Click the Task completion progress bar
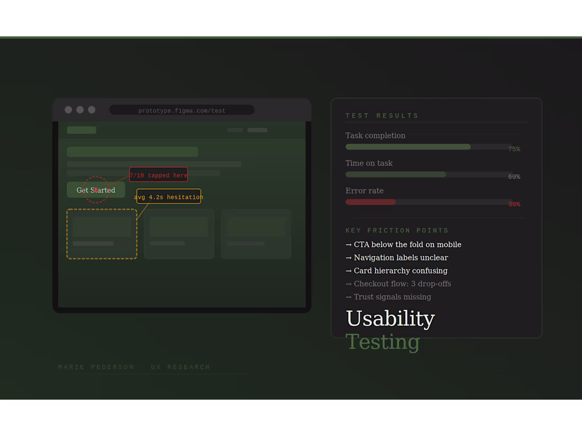 pos(429,147)
